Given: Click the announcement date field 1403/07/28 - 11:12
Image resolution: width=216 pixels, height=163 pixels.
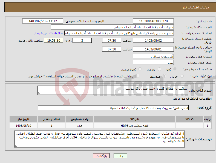Looking at the screenshot, I should click(x=43, y=21).
